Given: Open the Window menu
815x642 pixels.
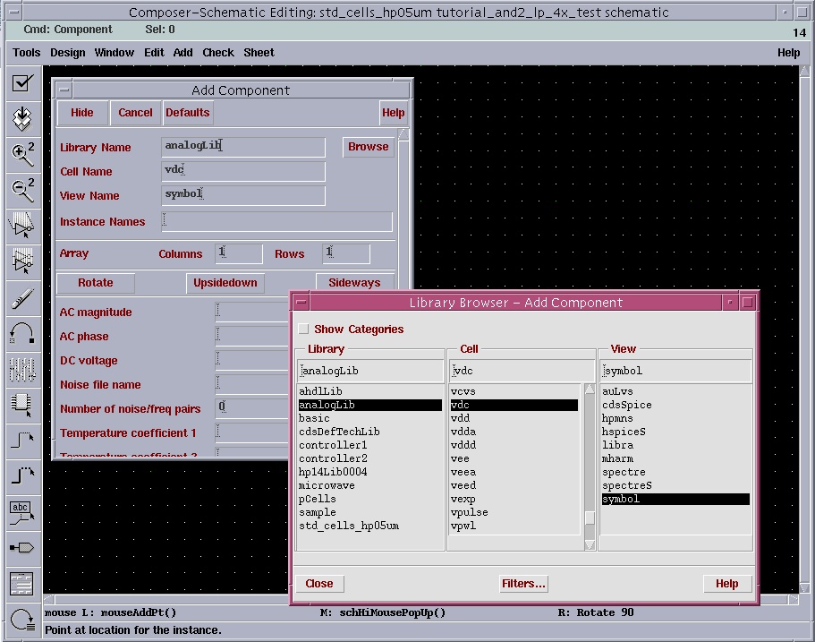Looking at the screenshot, I should pos(115,53).
